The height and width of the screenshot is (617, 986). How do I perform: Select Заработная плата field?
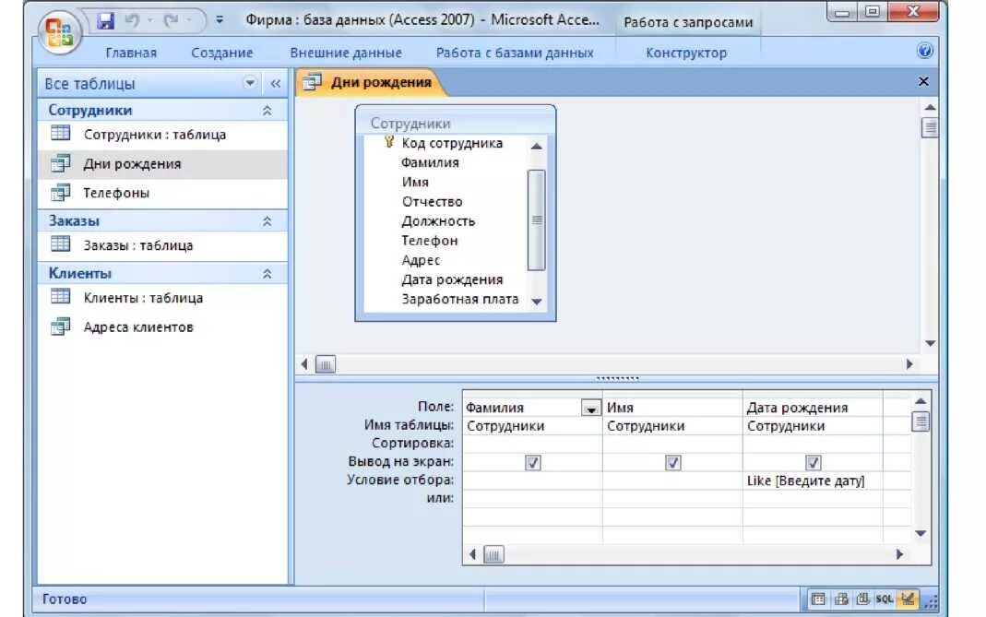pyautogui.click(x=459, y=300)
